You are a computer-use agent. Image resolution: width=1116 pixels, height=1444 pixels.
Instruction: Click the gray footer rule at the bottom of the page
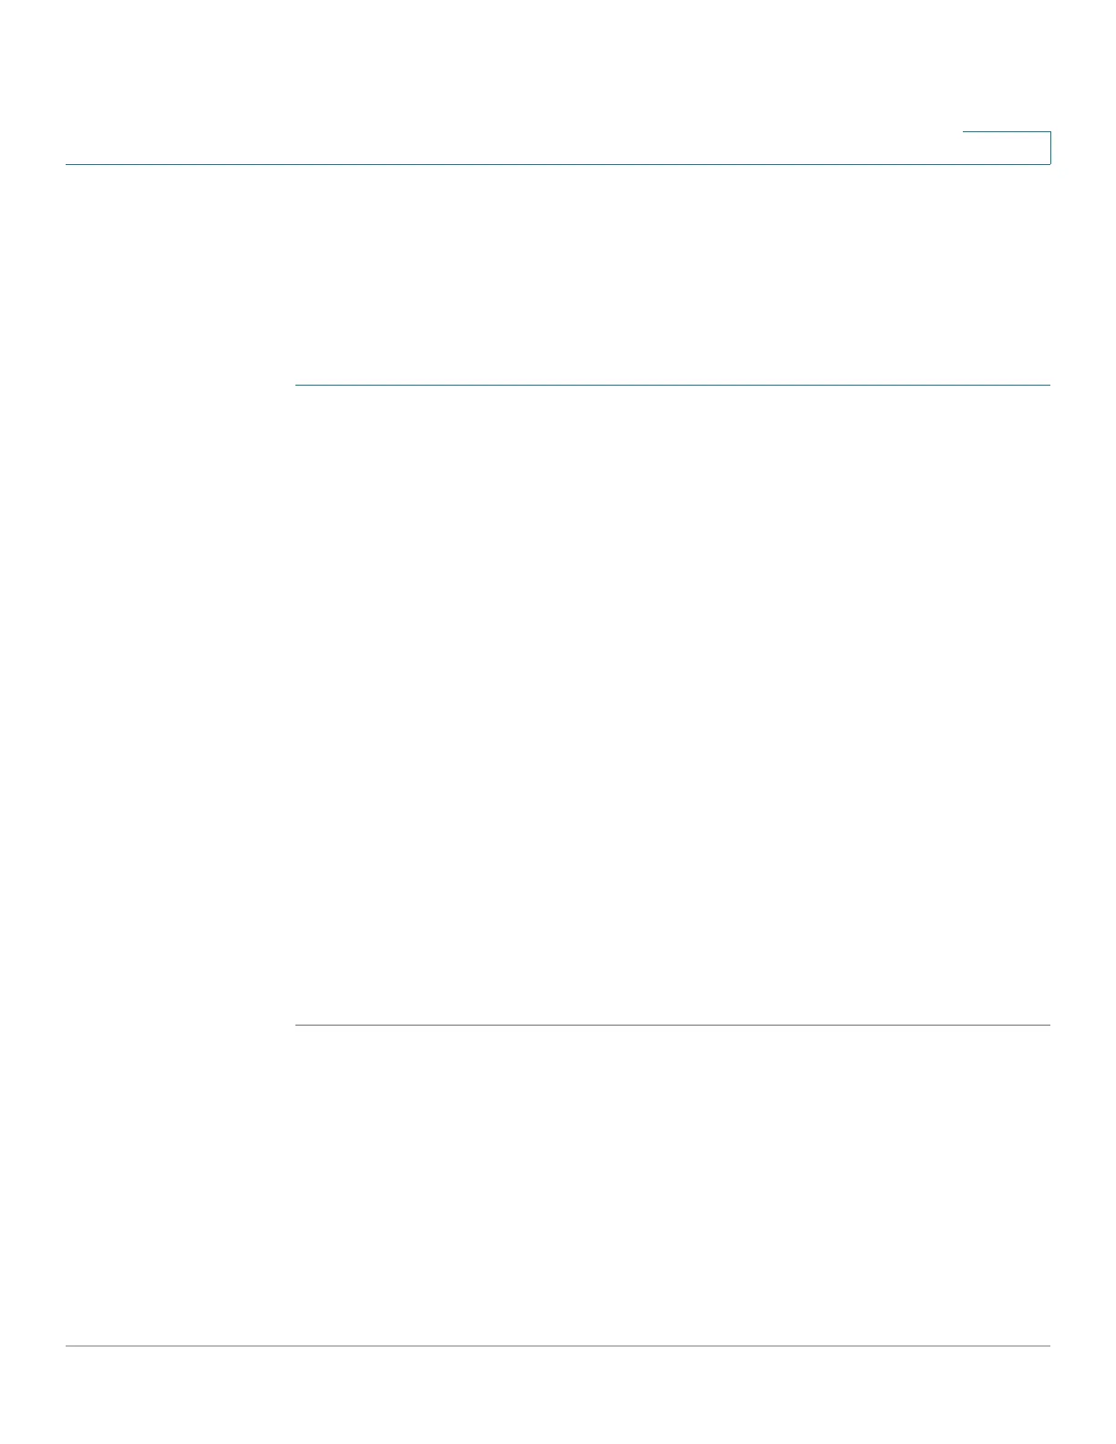[x=558, y=1346]
